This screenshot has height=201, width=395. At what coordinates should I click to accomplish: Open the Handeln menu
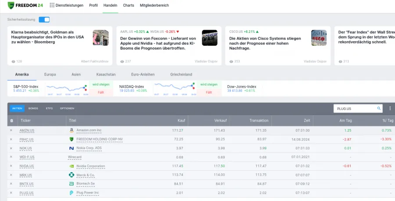point(110,5)
